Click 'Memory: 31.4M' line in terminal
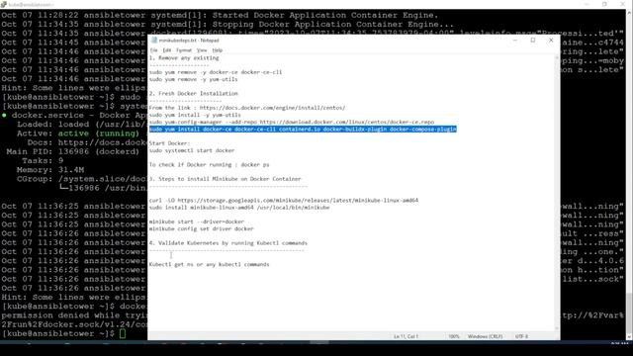 (x=50, y=170)
